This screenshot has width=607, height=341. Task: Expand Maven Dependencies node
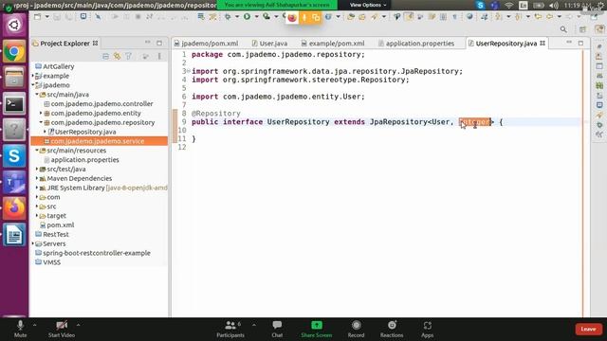pos(37,178)
